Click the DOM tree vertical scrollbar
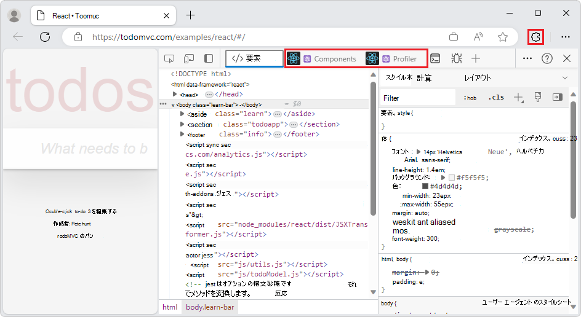The height and width of the screenshot is (317, 581). click(x=373, y=148)
